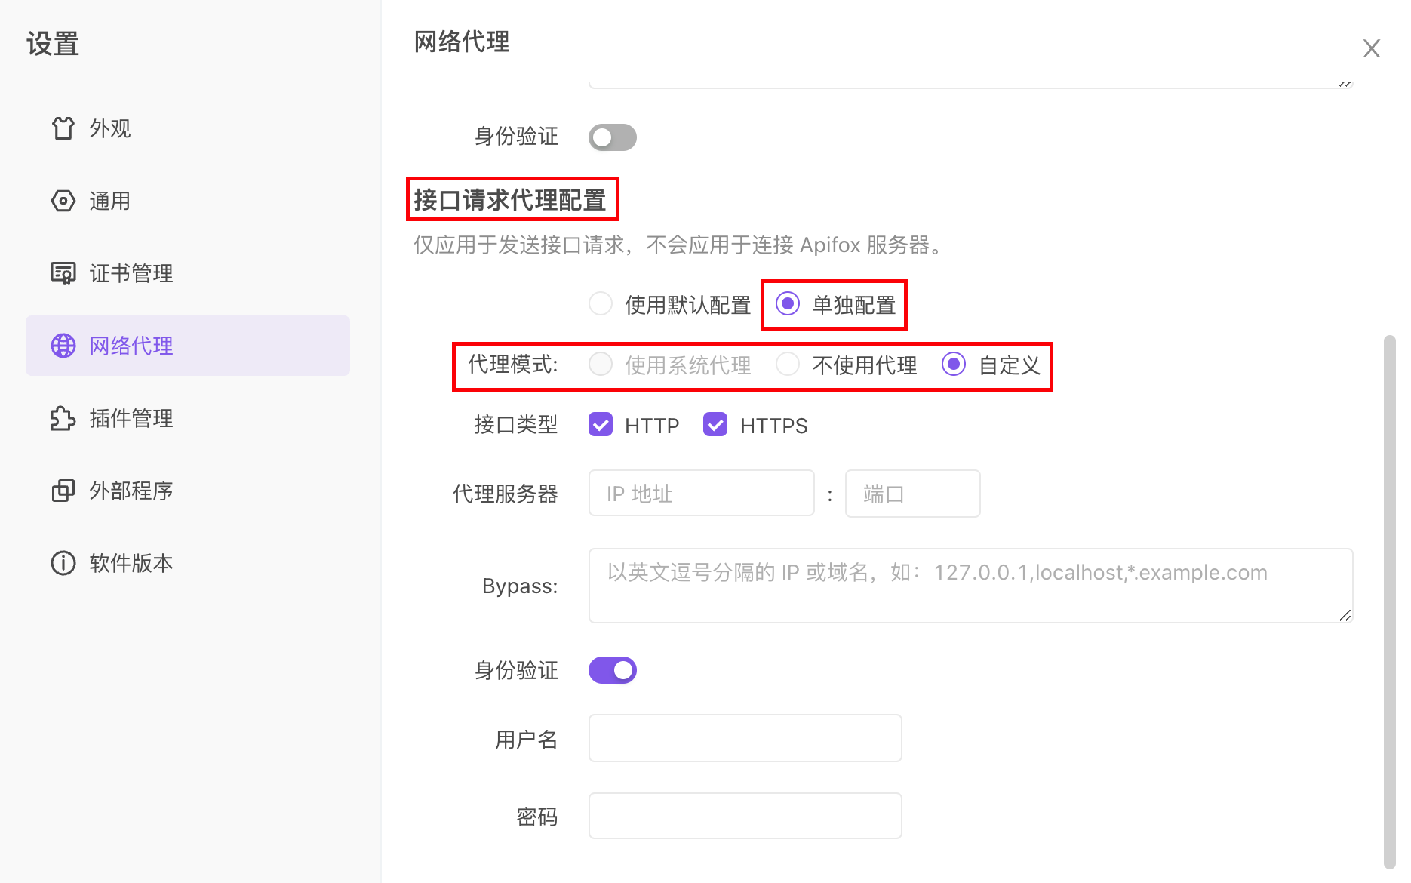Select the 自定义 proxy mode radio

954,365
